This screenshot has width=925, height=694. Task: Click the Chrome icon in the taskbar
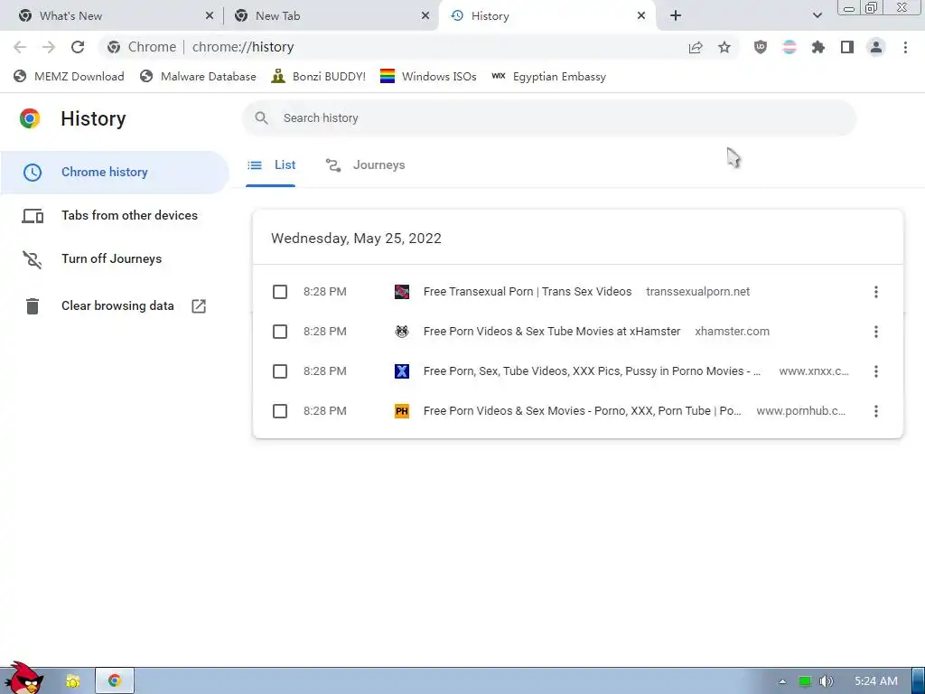coord(115,680)
